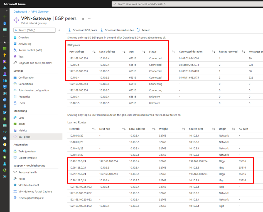This screenshot has height=212, width=263.
Task: Click the Microsoft Azure logo text
Action: (x=15, y=4)
